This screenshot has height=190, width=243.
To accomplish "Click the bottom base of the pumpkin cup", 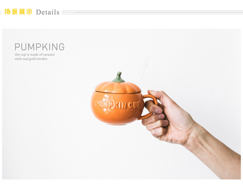I will coord(118,123).
